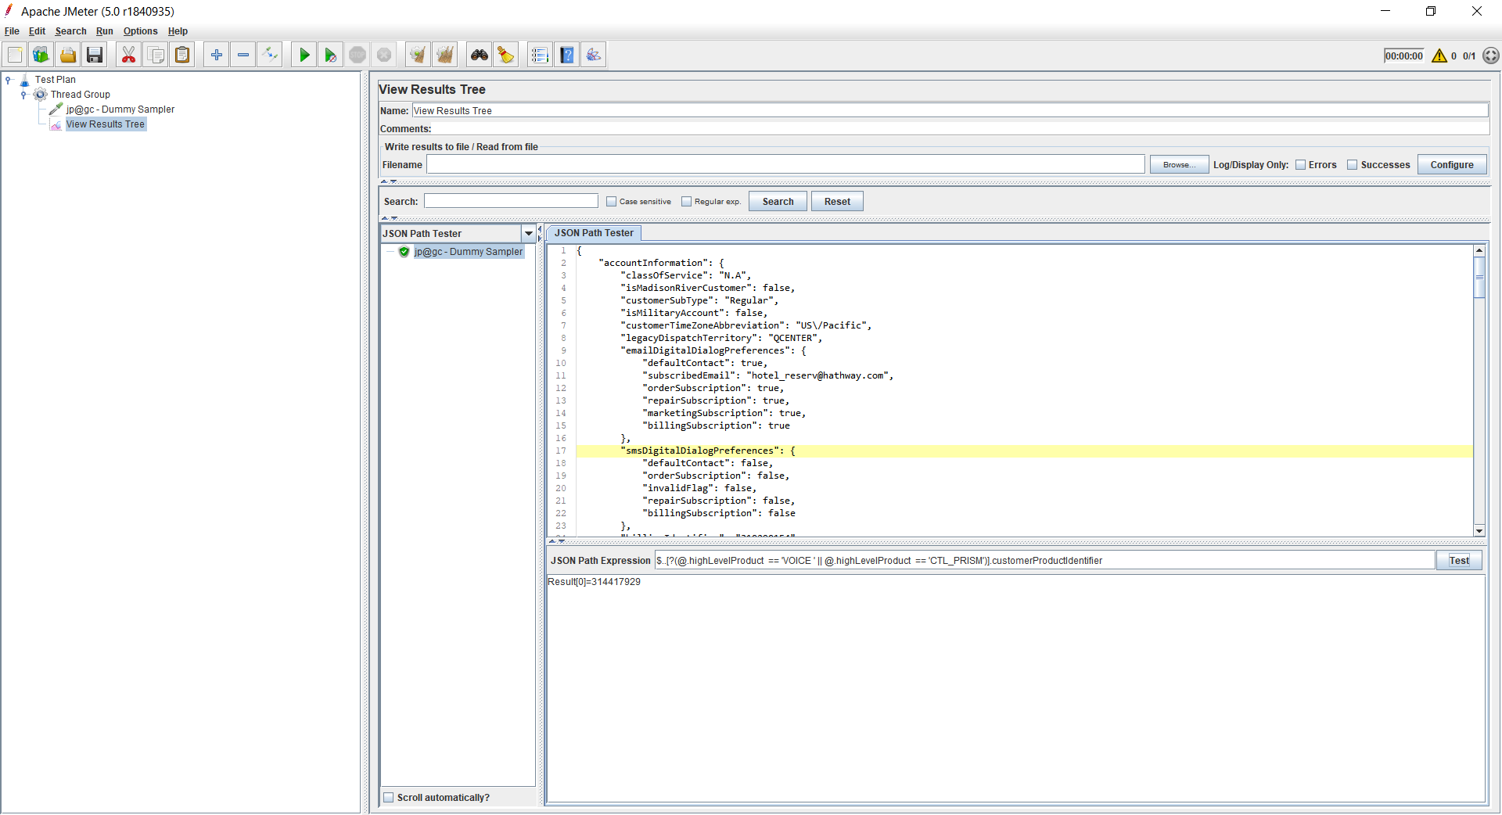Open the Options menu

coord(141,31)
